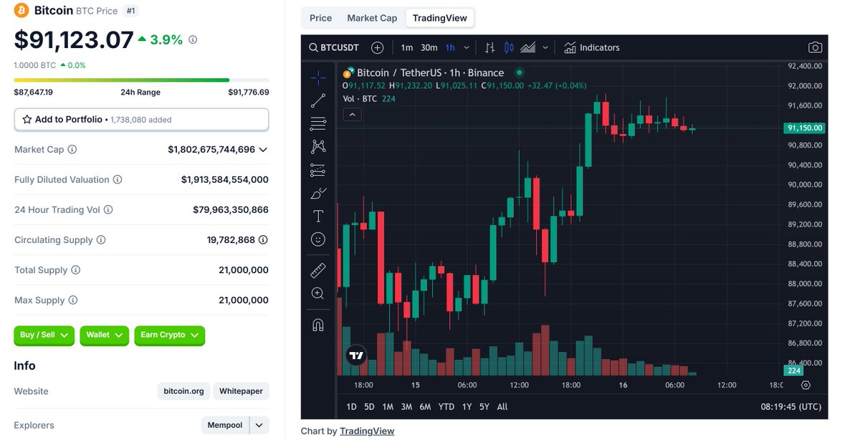
Task: Open the TradingView attribution link
Action: tap(367, 431)
